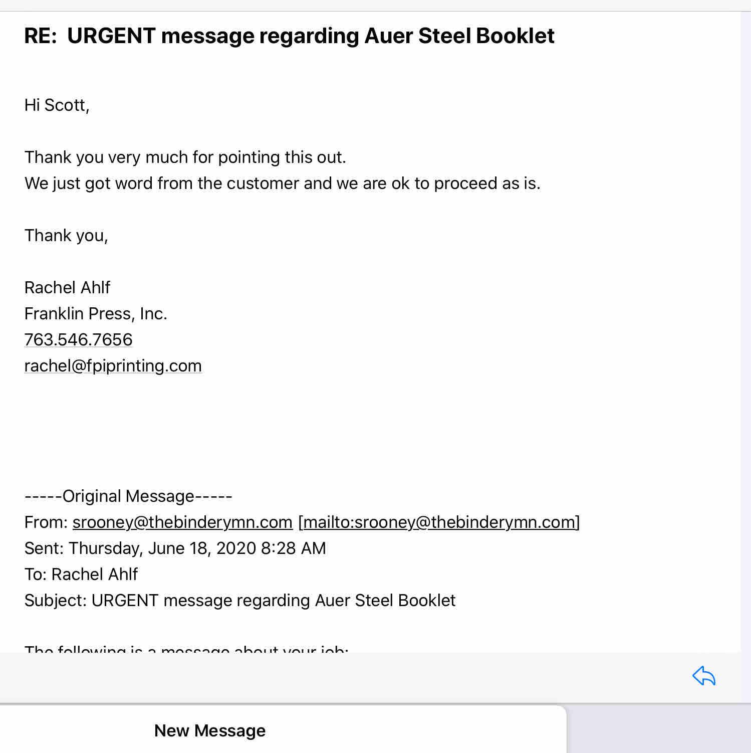Click the bracketed mailto:srooney@thebinderymn.com link
The width and height of the screenshot is (751, 753).
[439, 522]
